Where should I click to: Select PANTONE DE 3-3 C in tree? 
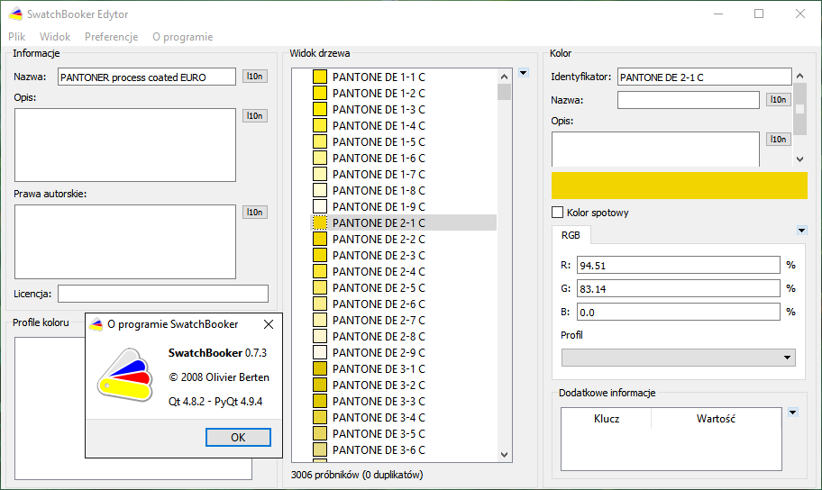click(x=379, y=402)
